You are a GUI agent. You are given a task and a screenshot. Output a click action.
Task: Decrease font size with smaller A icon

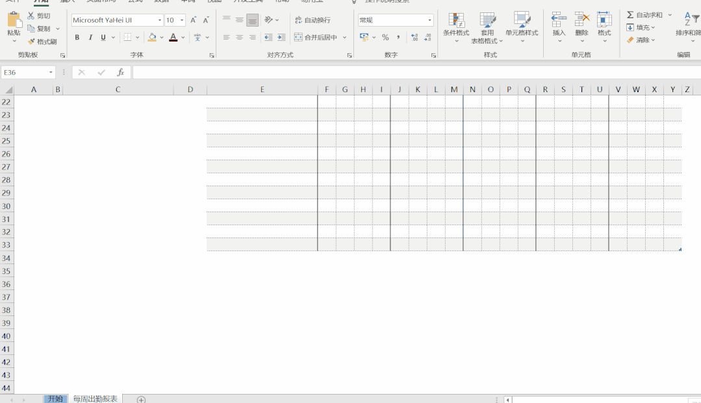[206, 20]
